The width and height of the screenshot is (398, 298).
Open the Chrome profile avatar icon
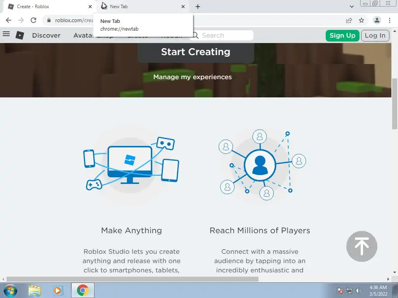pyautogui.click(x=377, y=20)
